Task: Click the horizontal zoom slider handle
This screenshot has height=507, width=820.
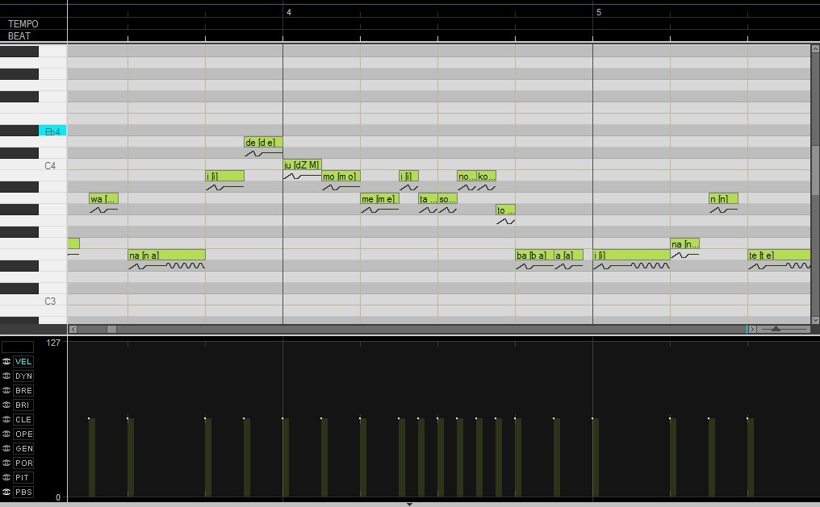Action: tap(776, 329)
